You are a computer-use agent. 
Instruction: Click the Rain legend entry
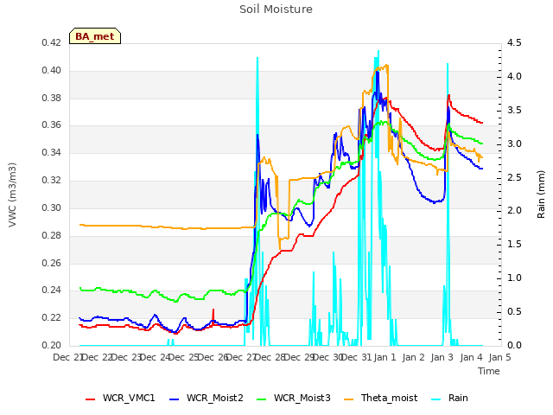(449, 398)
